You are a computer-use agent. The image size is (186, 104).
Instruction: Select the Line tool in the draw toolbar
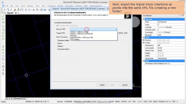coord(3,16)
